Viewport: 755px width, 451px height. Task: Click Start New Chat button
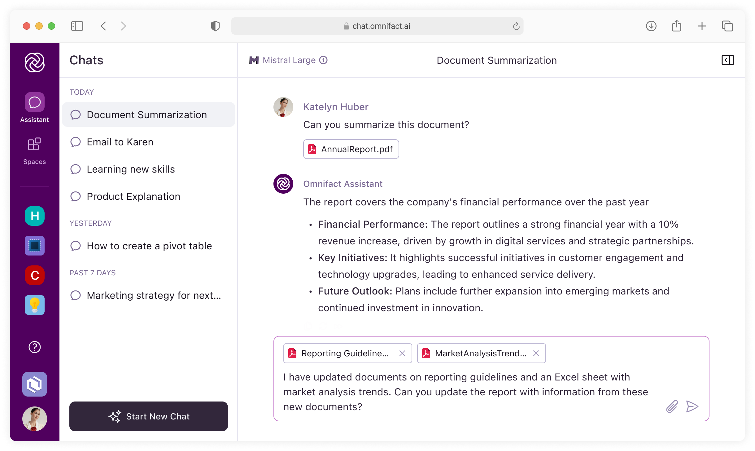point(148,416)
